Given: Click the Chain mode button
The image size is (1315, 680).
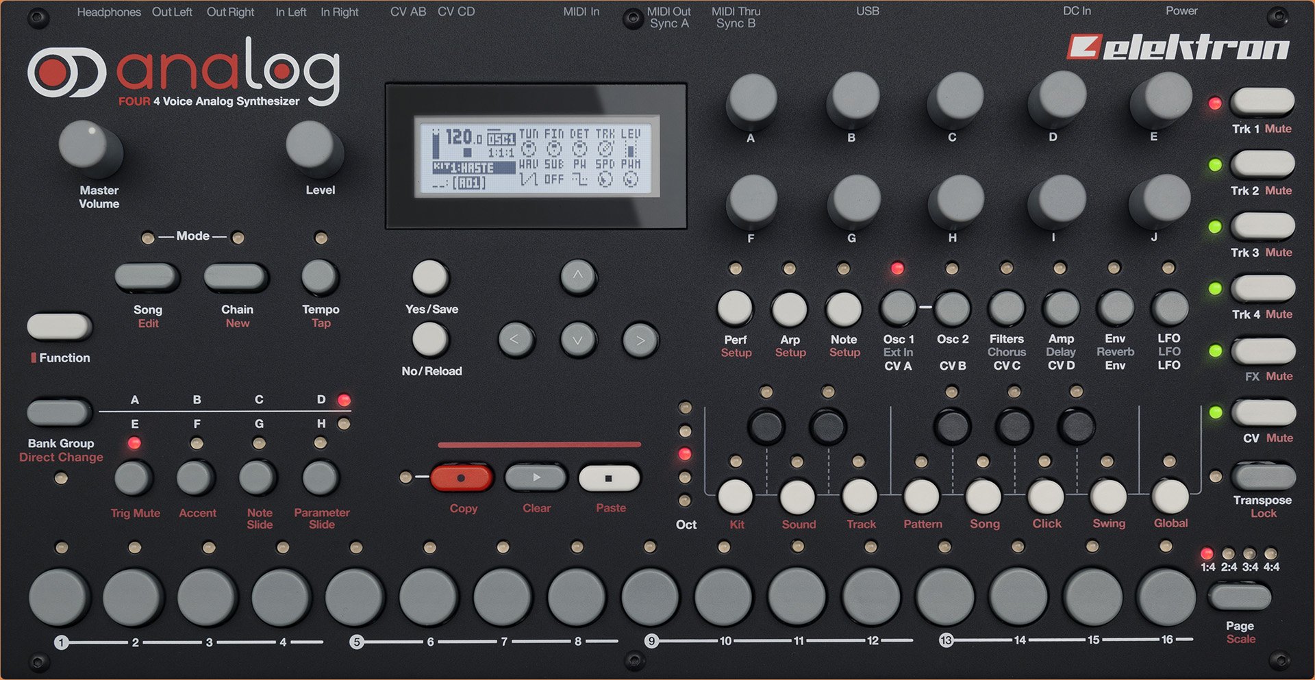Looking at the screenshot, I should pyautogui.click(x=236, y=277).
